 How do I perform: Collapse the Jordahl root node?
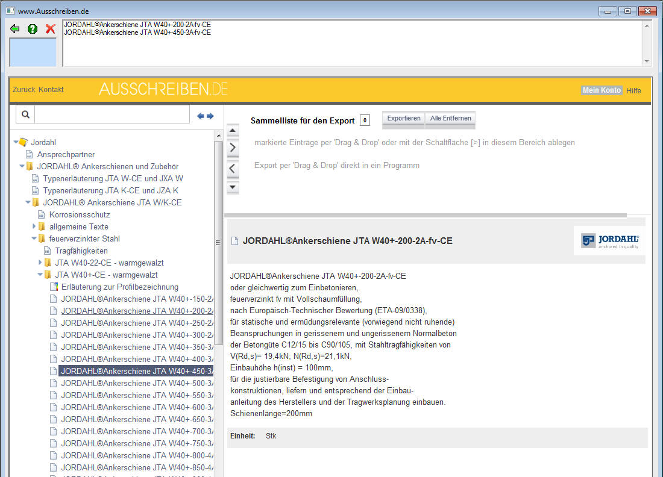[x=16, y=142]
